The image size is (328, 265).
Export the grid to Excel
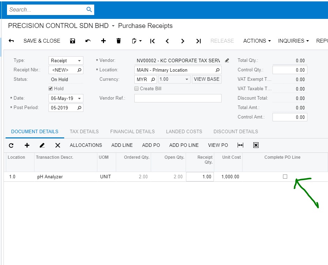point(256,145)
